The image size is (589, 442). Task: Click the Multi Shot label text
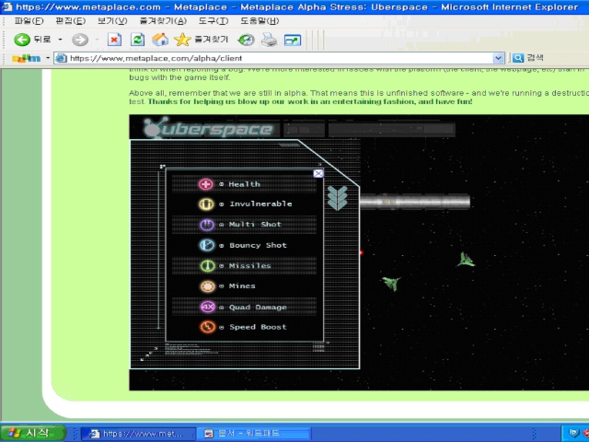click(255, 225)
